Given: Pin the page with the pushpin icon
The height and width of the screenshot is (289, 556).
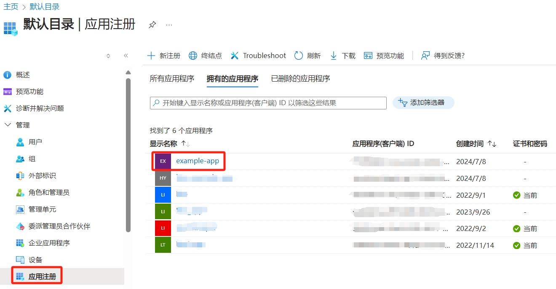Looking at the screenshot, I should point(152,25).
